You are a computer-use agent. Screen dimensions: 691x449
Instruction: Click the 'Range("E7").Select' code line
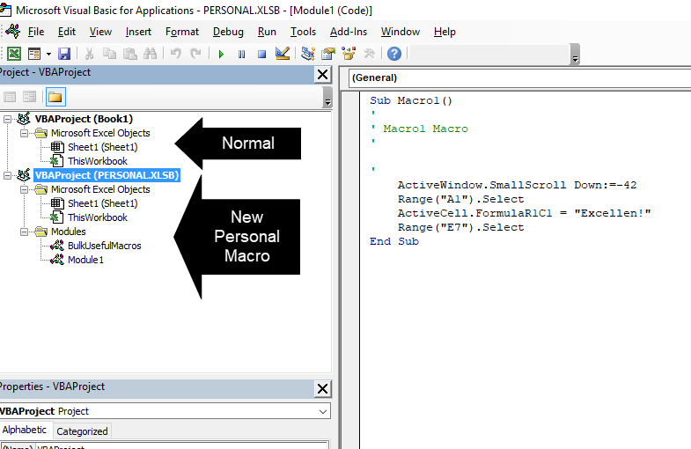(x=460, y=227)
